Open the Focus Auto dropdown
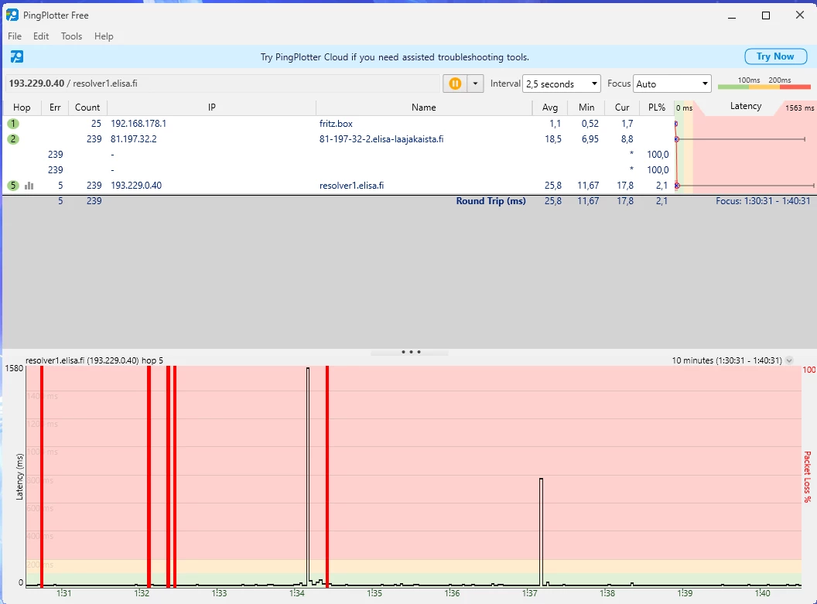The width and height of the screenshot is (817, 604). [x=672, y=84]
